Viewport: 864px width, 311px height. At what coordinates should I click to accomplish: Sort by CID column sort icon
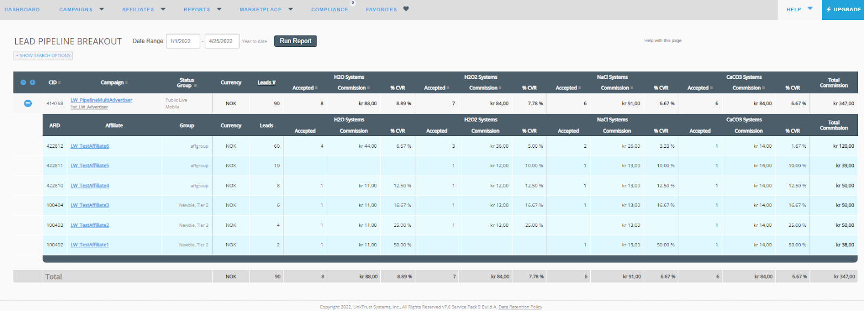coord(59,82)
